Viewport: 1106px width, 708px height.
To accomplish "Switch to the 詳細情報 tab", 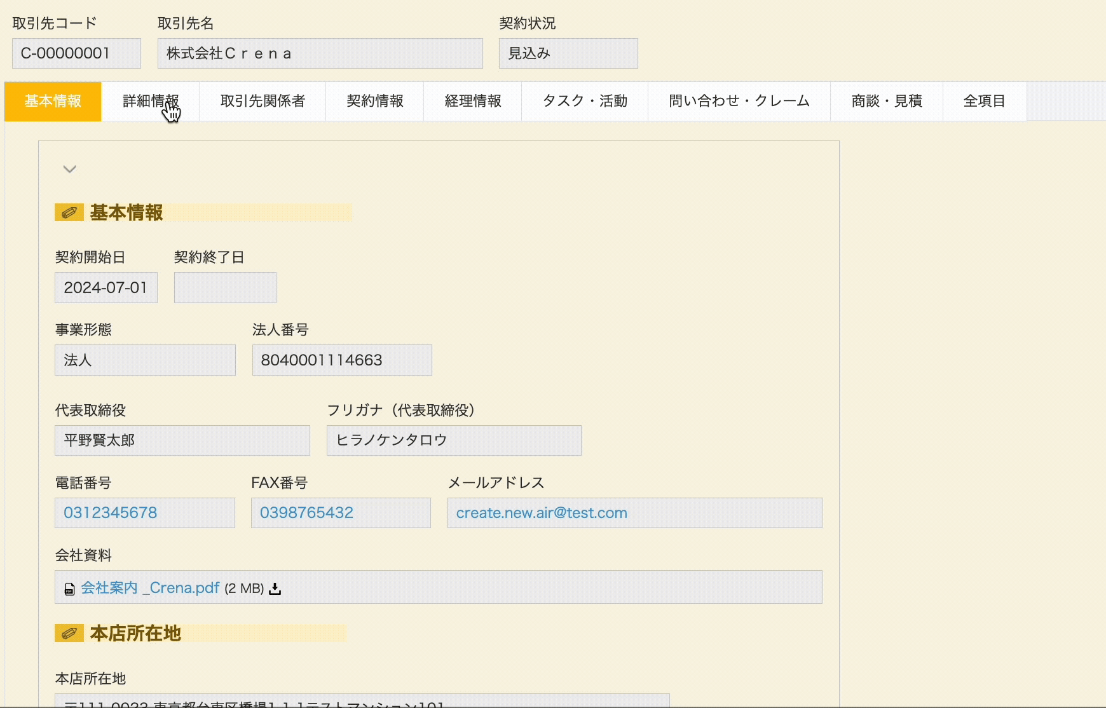I will [150, 101].
